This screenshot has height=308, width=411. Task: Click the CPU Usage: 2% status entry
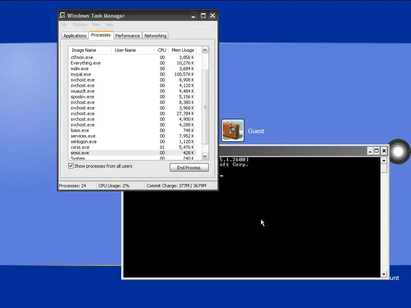tap(114, 186)
